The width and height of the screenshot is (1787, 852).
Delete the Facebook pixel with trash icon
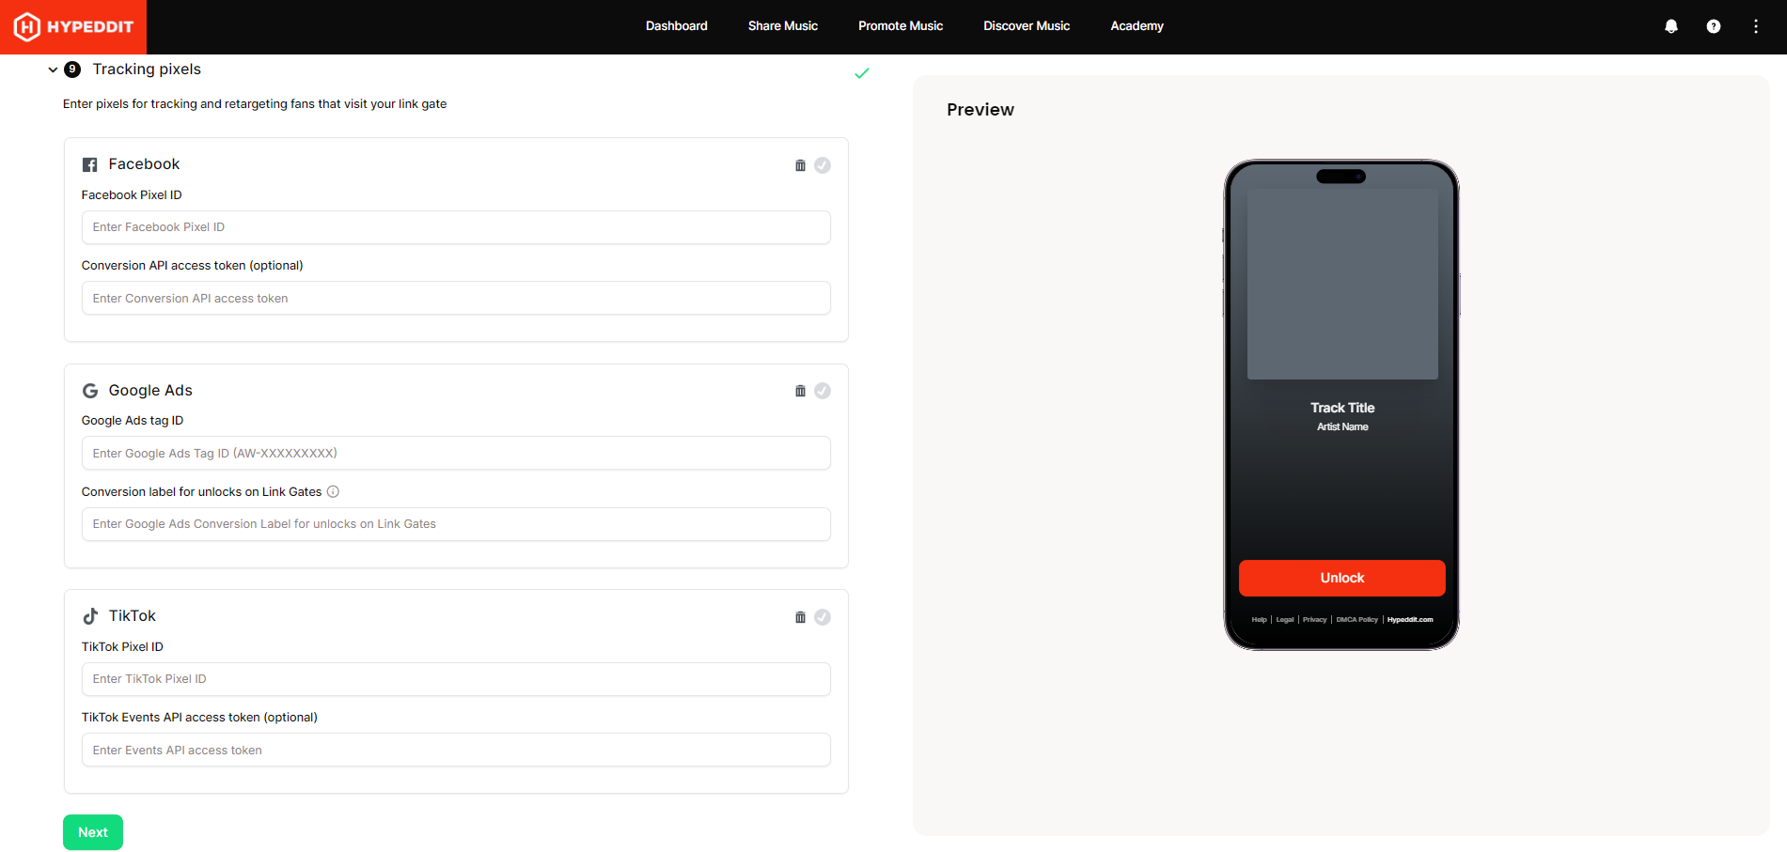(x=800, y=165)
